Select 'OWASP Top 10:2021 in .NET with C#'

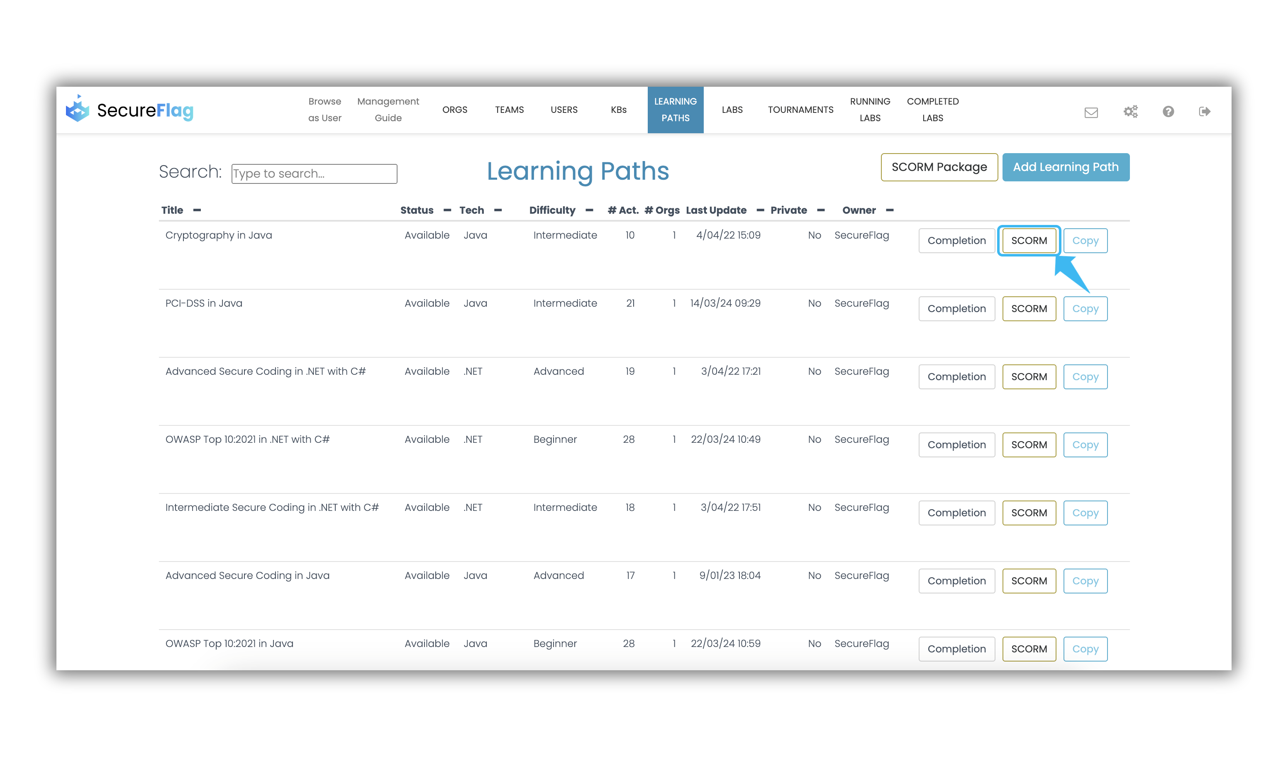click(247, 439)
